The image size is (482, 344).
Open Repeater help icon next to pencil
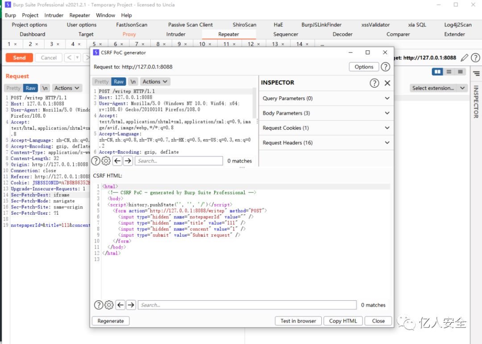[476, 57]
